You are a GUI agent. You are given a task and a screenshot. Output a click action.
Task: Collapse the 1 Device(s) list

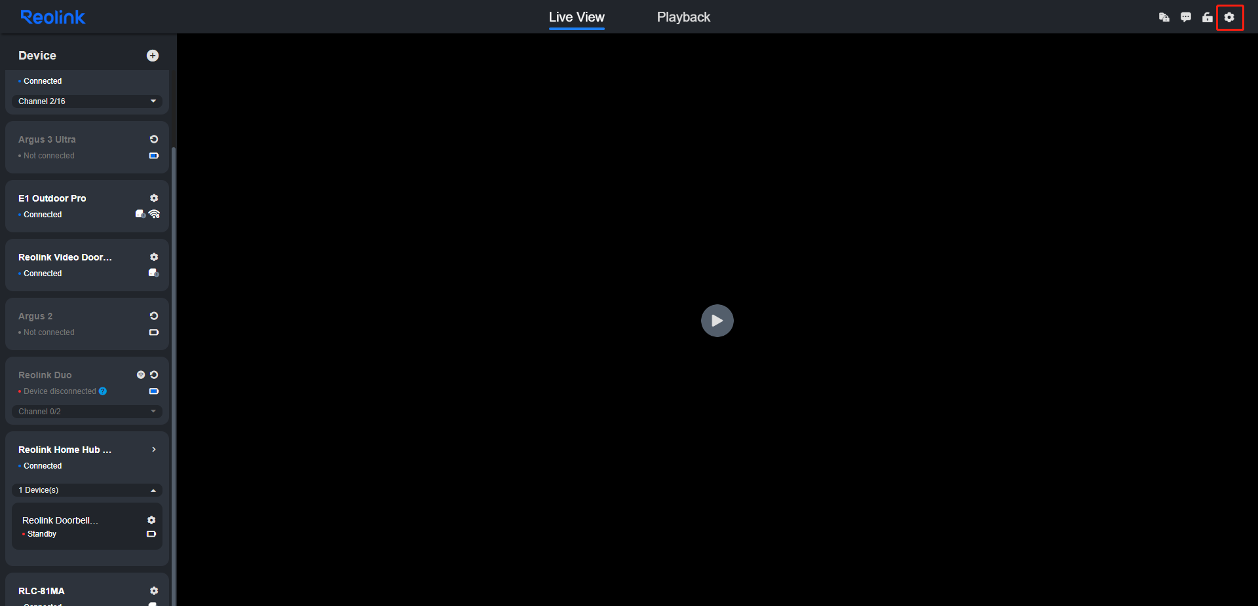[x=87, y=490]
